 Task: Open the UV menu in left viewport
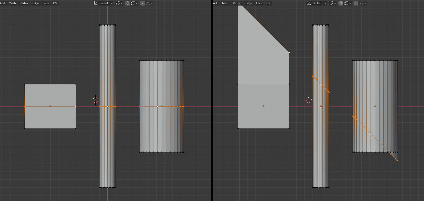(x=55, y=3)
